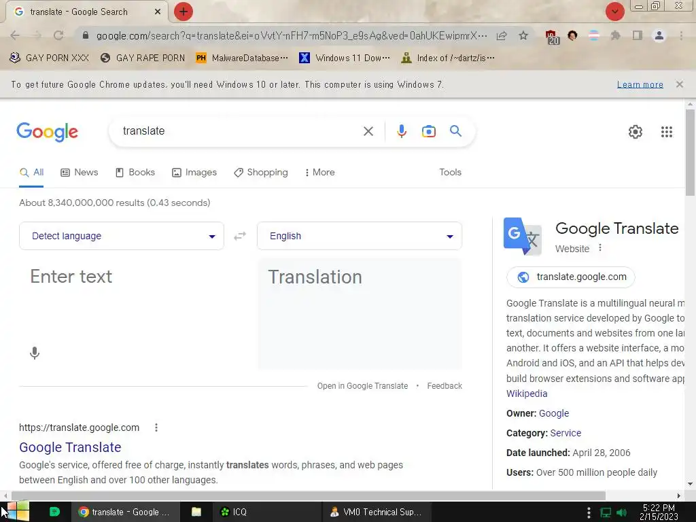Switch to the Books tab
Viewport: 696px width, 522px height.
click(x=135, y=172)
